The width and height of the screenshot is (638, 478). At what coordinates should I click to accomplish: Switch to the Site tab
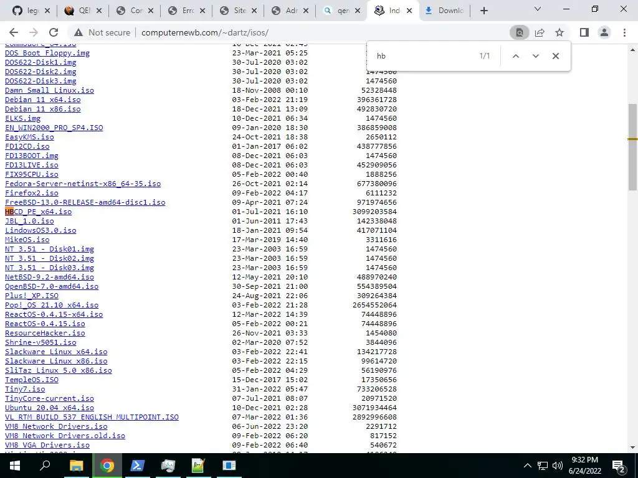pyautogui.click(x=236, y=11)
